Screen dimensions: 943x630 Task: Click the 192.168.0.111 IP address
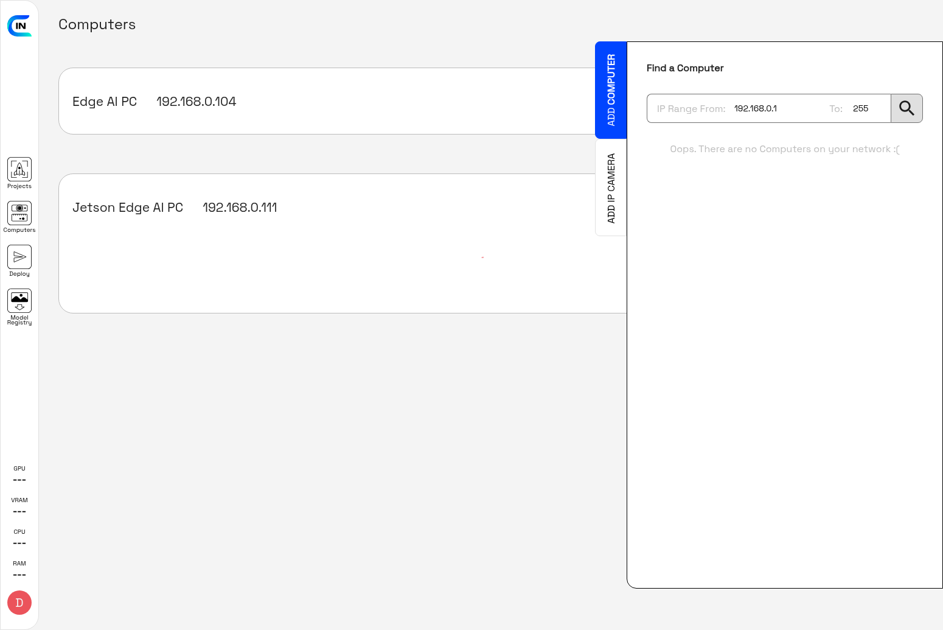pos(240,208)
